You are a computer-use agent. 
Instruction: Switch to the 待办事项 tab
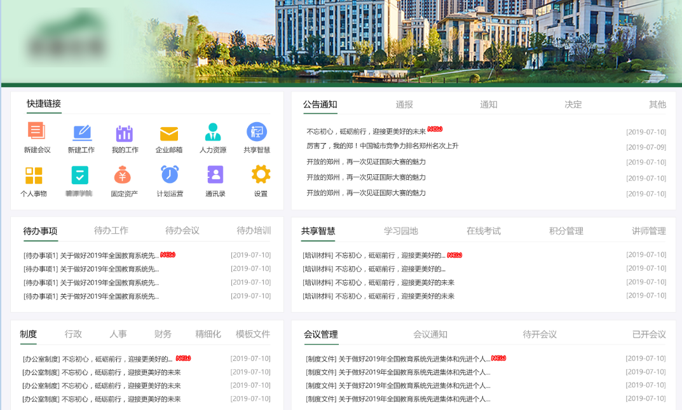point(40,231)
